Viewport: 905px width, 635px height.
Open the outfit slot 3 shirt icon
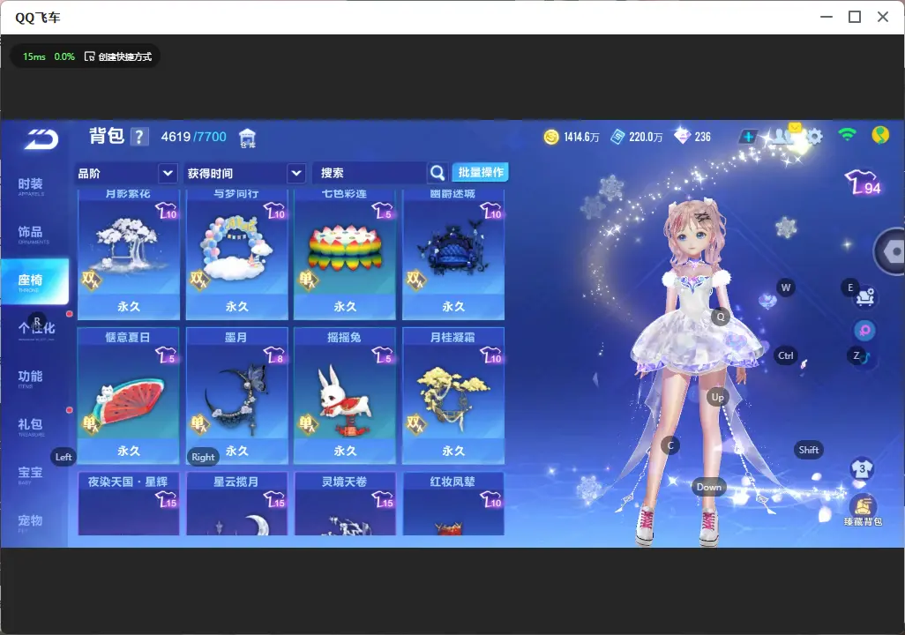(x=863, y=468)
